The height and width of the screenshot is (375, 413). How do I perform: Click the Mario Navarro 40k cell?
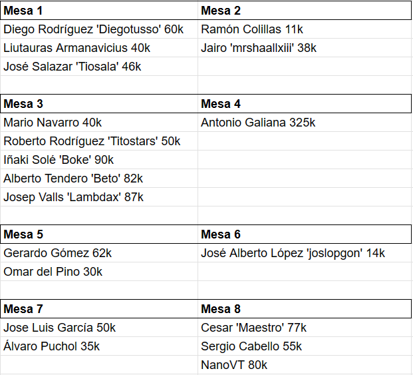click(x=99, y=123)
